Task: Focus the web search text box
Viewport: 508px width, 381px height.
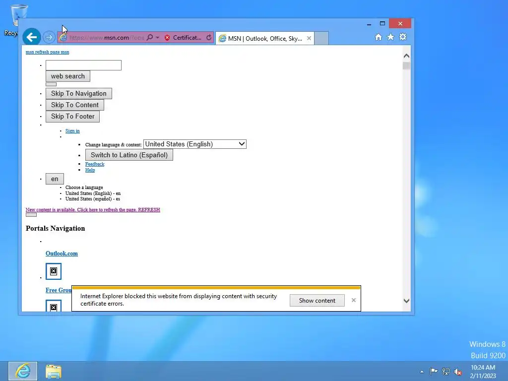Action: coord(83,65)
